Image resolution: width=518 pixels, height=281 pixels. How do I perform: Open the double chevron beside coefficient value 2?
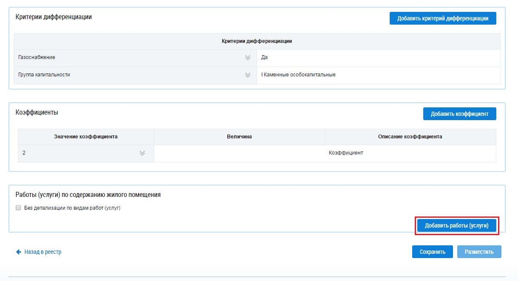142,153
